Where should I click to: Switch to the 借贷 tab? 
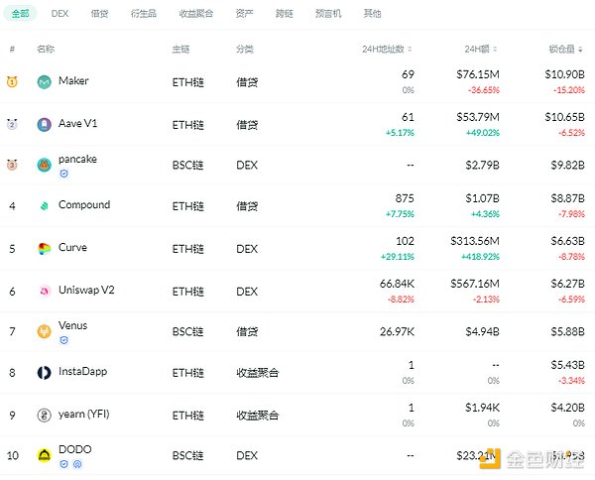99,14
